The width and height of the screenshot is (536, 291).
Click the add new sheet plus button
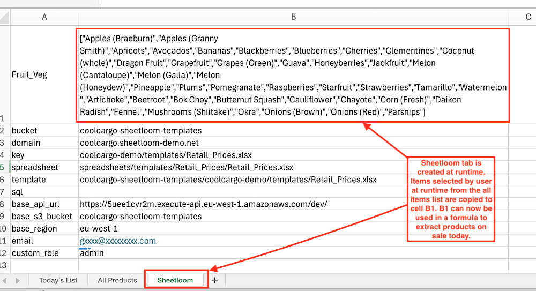coord(214,280)
